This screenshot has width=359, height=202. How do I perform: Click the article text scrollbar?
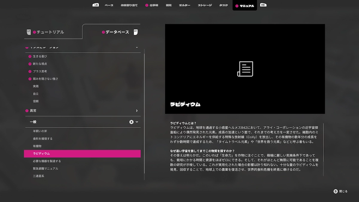tap(323, 149)
